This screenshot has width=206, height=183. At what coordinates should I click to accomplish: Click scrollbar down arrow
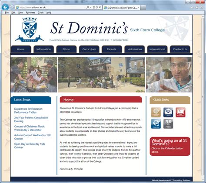[203, 180]
